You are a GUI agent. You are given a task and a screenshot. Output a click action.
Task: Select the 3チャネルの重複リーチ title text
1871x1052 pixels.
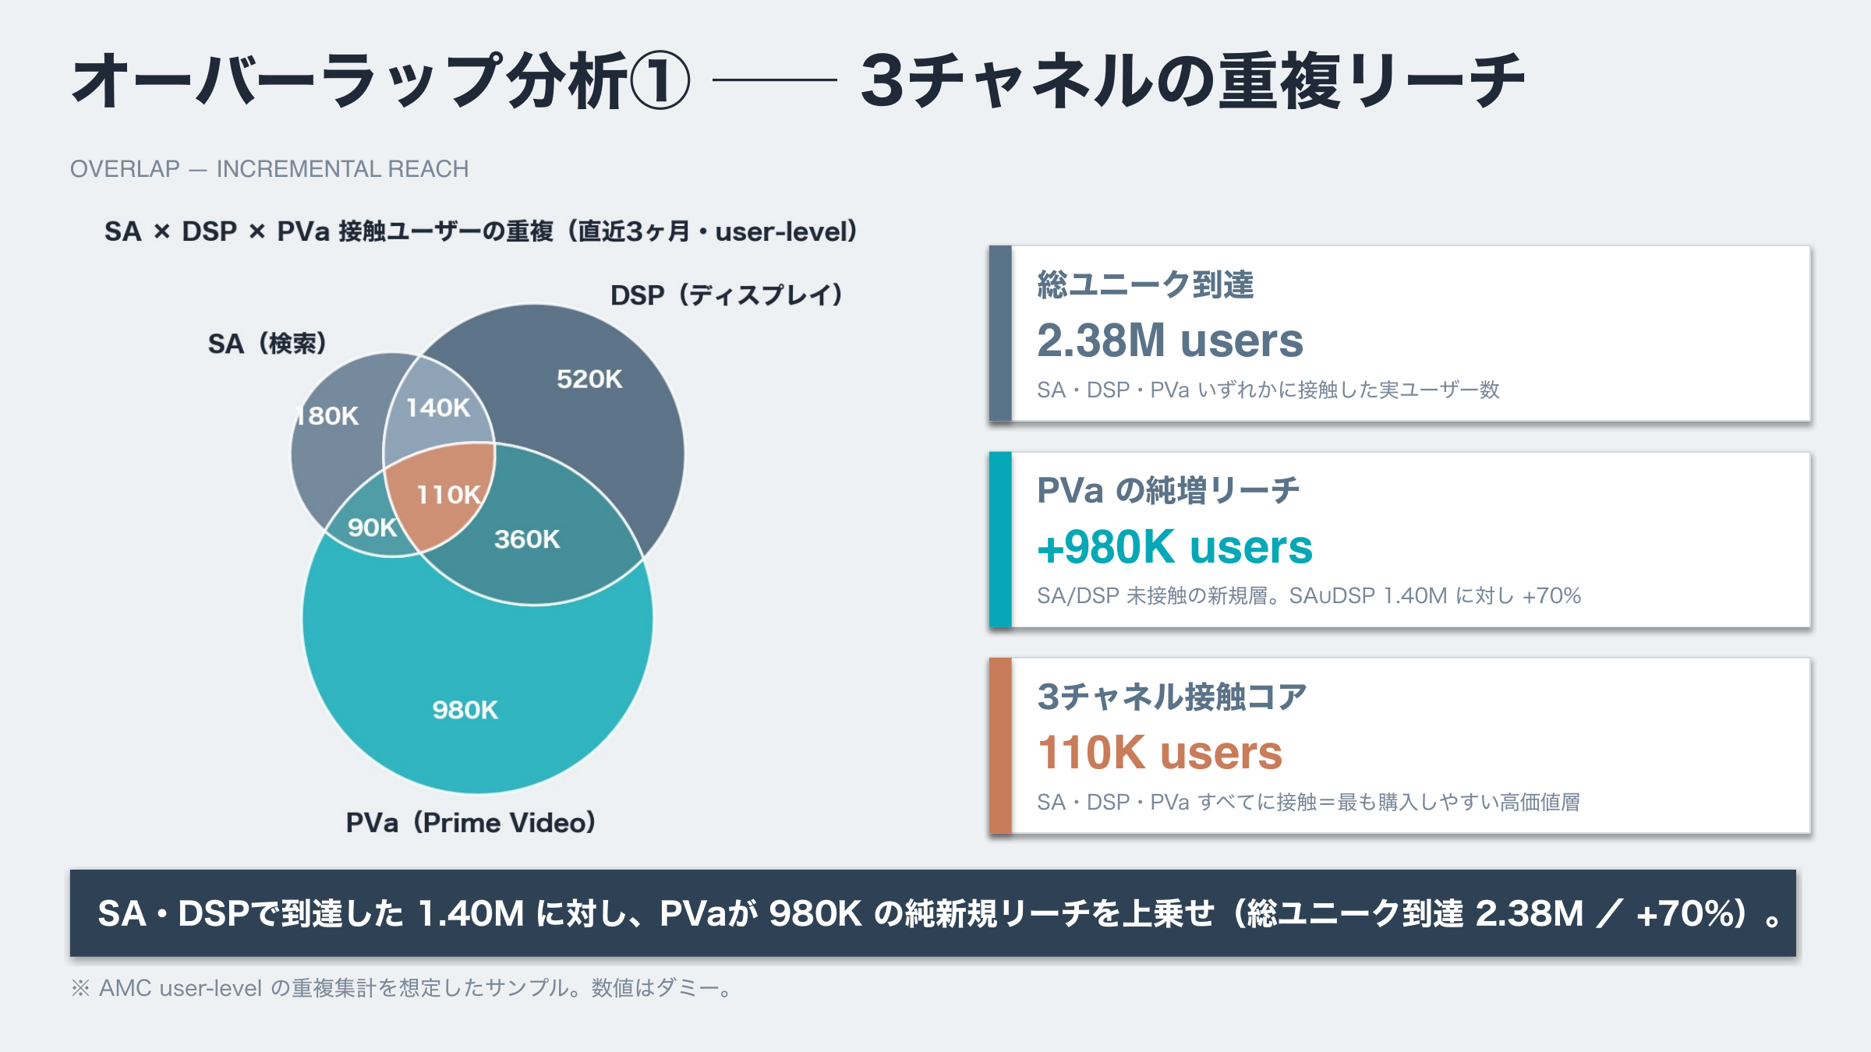point(1193,80)
